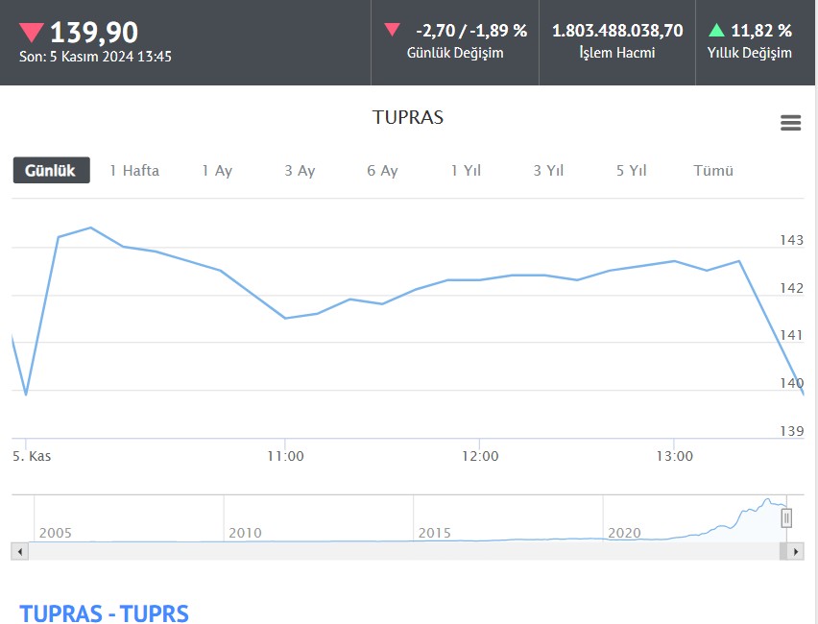Click the 11,82 % yearly change value
This screenshot has height=624, width=818.
[x=761, y=31]
